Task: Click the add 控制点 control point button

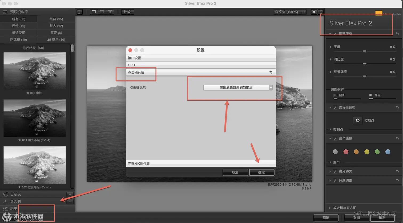Action: 358,120
